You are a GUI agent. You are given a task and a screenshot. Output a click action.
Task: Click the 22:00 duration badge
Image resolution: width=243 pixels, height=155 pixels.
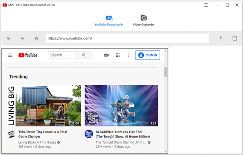(75, 123)
